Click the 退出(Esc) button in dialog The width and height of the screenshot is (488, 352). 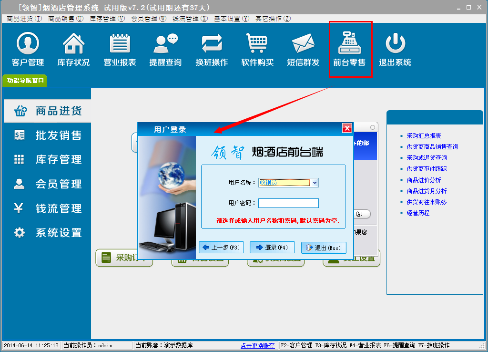click(x=324, y=248)
